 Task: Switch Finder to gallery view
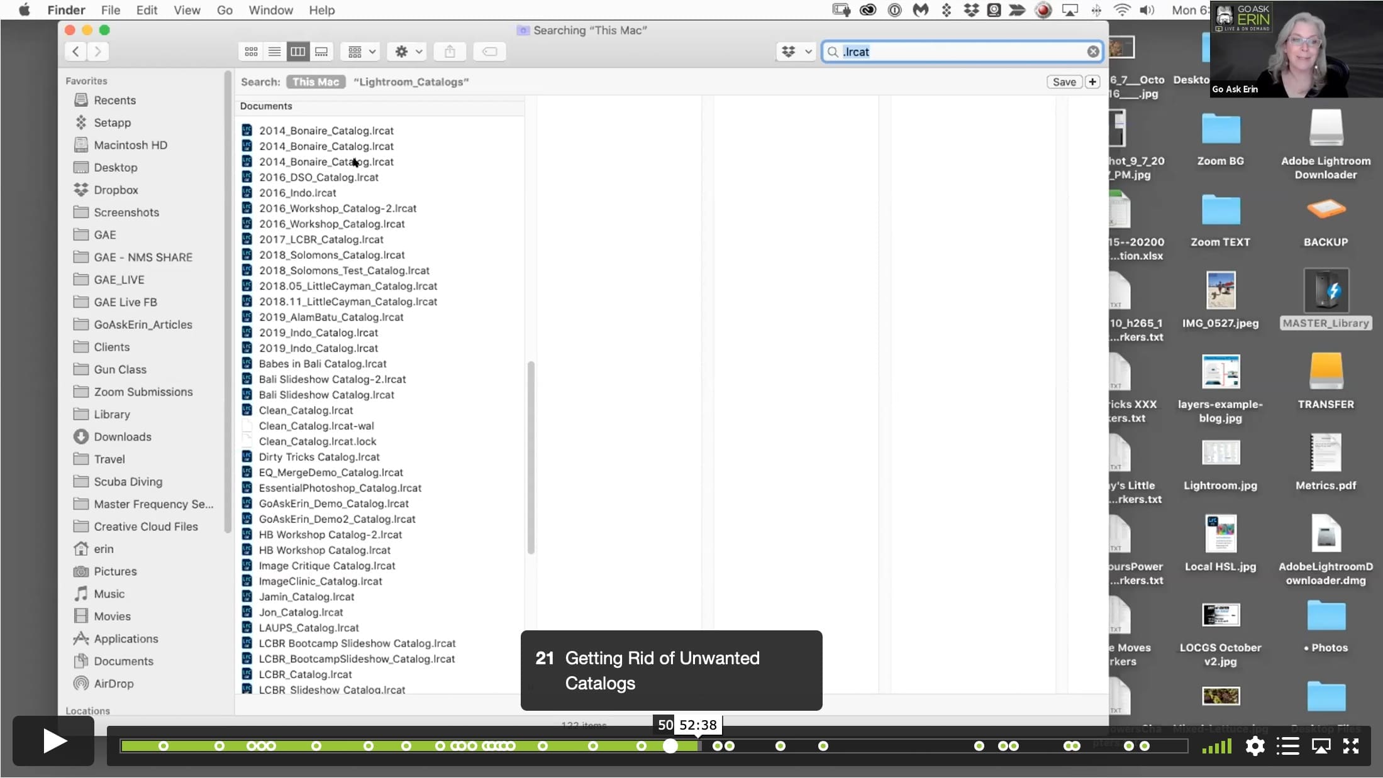click(321, 52)
